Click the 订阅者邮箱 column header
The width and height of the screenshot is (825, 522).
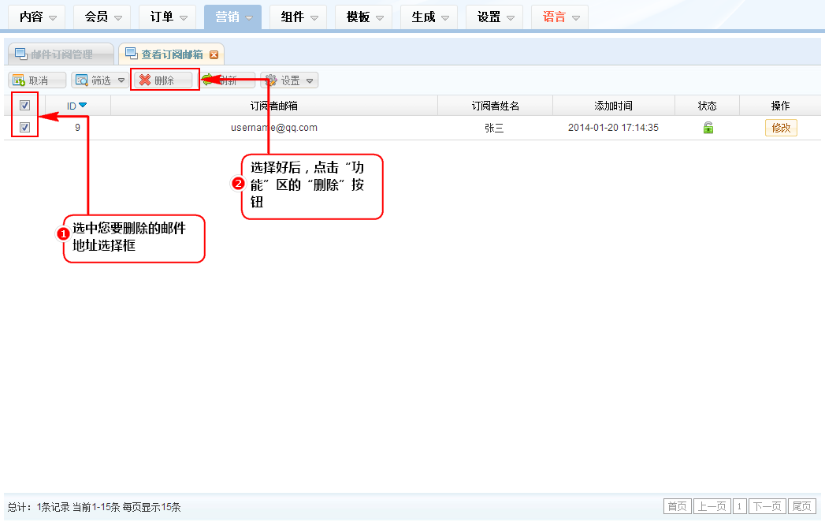click(x=273, y=106)
